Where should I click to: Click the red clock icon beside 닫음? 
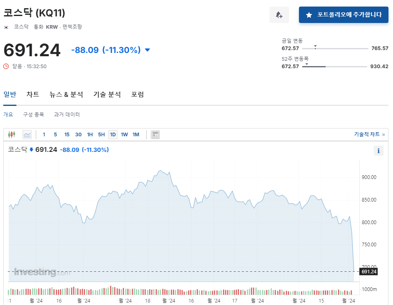[x=6, y=66]
